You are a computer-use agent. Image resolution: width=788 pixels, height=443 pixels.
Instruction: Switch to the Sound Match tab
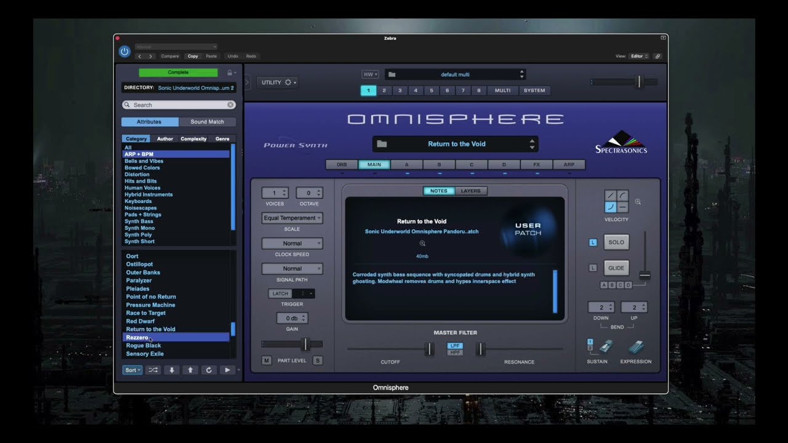(207, 122)
